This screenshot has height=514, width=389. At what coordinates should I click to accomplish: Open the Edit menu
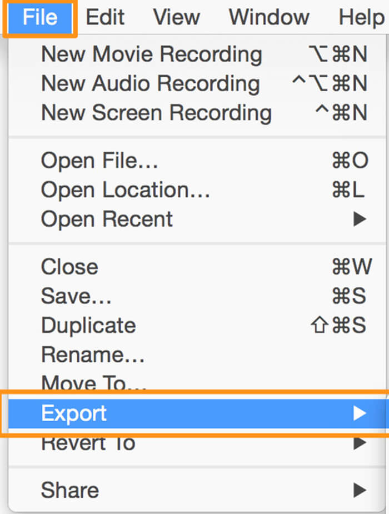coord(104,17)
